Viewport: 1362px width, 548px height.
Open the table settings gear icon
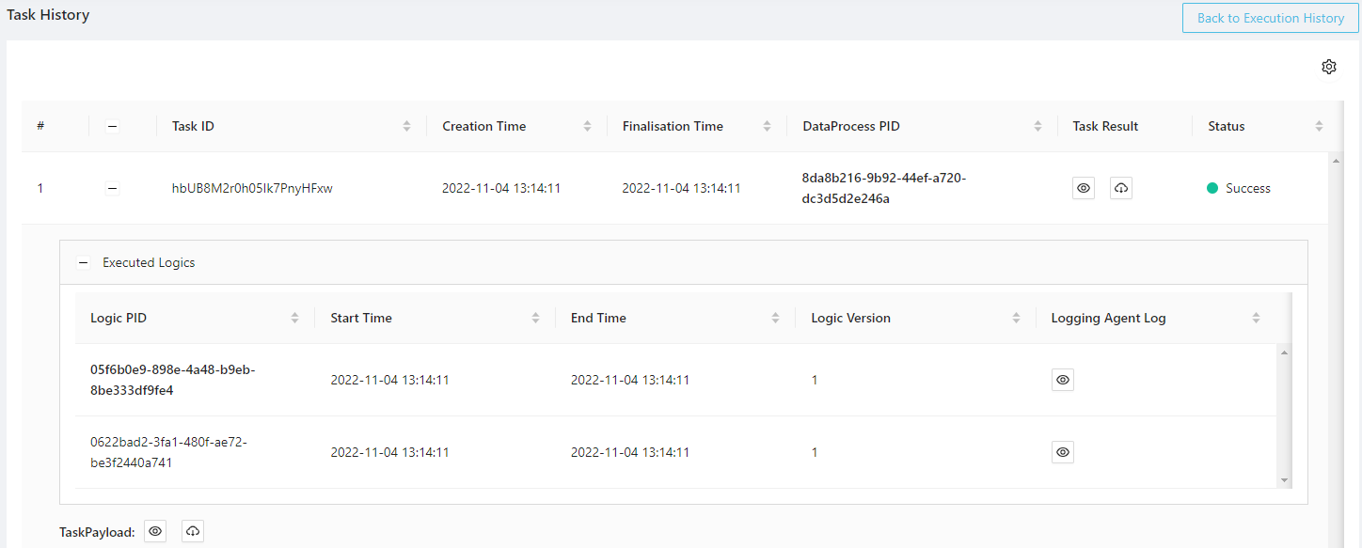[x=1328, y=67]
